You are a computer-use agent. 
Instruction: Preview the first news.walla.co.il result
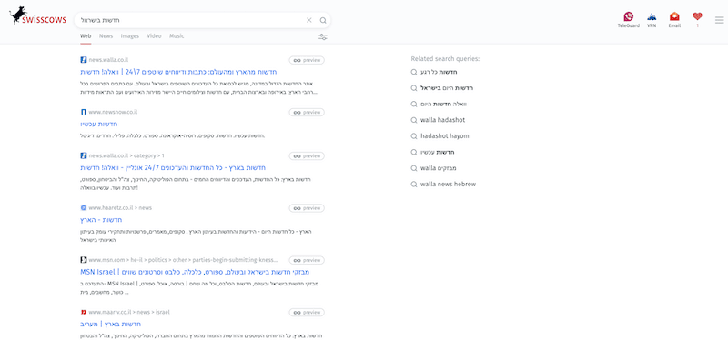click(x=307, y=60)
